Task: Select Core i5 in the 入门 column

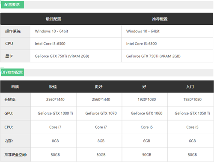Action: click(x=192, y=127)
